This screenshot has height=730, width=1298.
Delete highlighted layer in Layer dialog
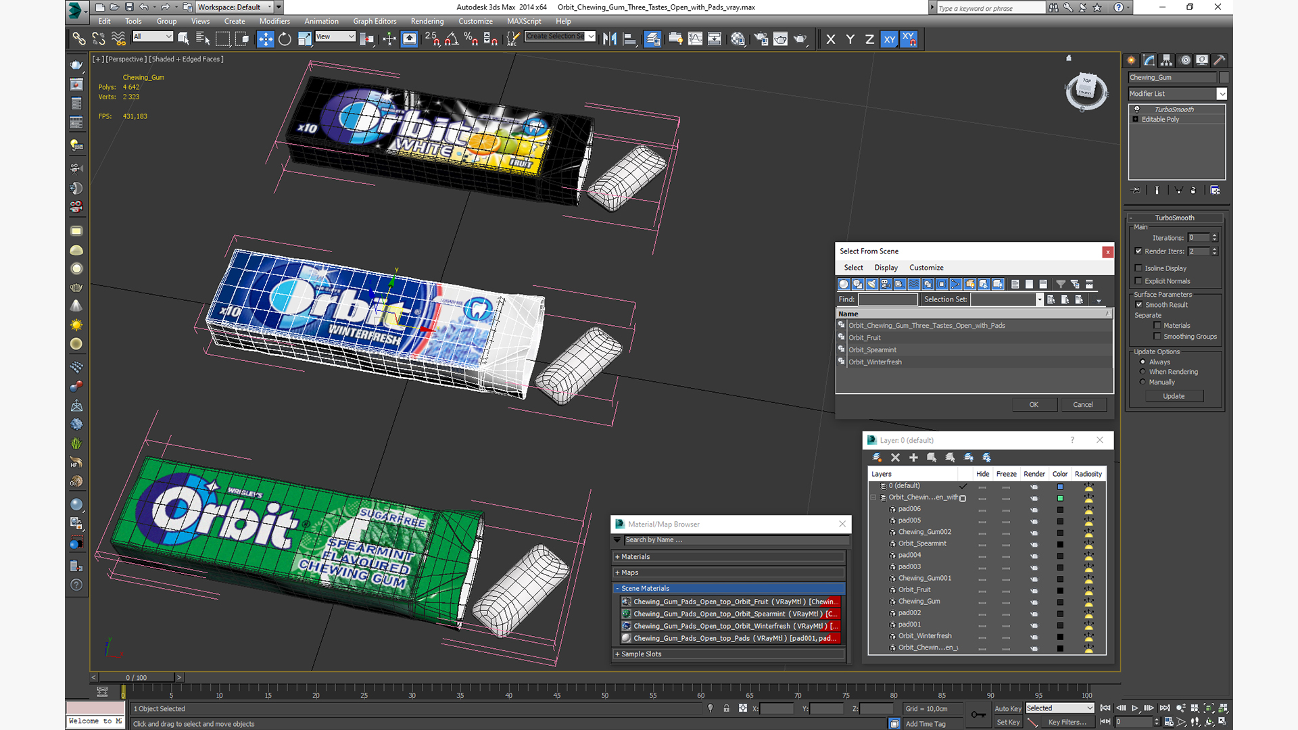tap(895, 458)
